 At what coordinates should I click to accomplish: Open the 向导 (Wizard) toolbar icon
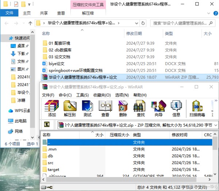[x=158, y=108]
